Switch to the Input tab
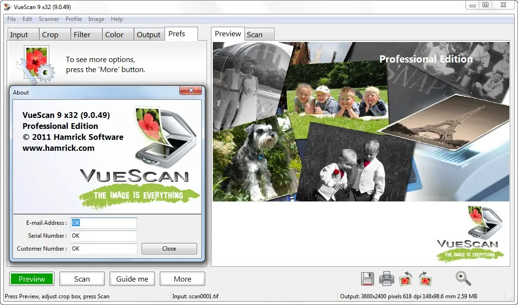The height and width of the screenshot is (305, 518). (x=23, y=35)
